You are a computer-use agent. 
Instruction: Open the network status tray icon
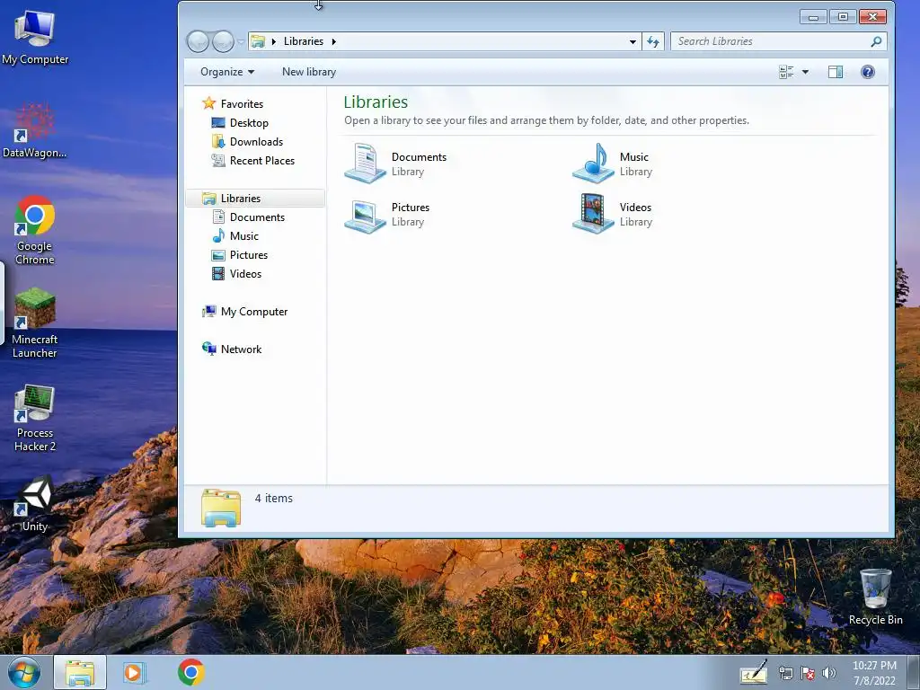[x=785, y=673]
